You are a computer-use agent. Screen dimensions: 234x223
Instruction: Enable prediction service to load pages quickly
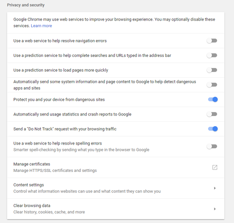[x=212, y=70]
